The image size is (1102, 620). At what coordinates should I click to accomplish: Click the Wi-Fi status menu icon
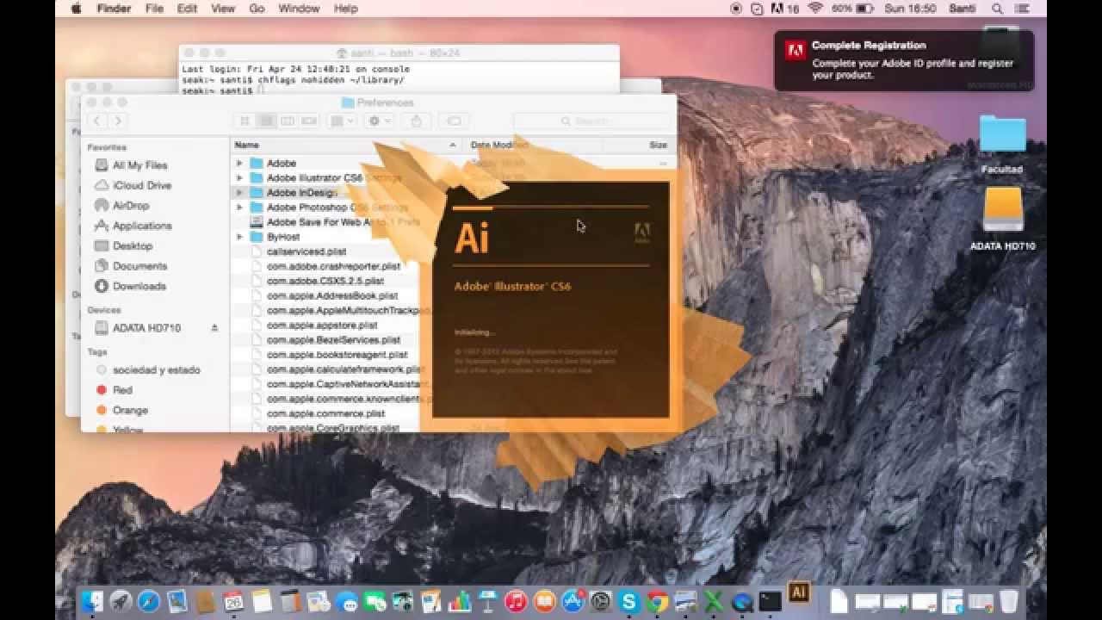[x=814, y=9]
